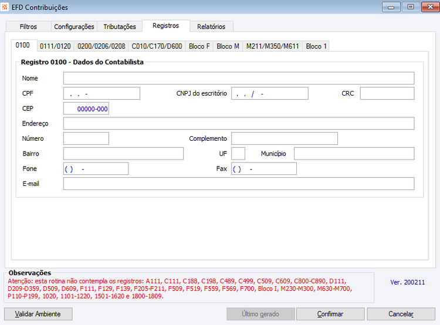The height and width of the screenshot is (325, 440).
Task: Focus the Número input field
Action: tap(86, 138)
